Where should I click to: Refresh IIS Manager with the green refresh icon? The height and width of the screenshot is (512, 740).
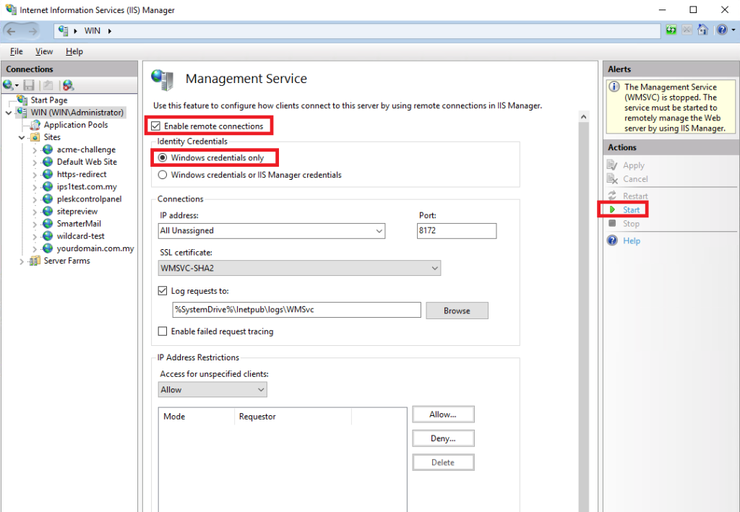pos(671,30)
